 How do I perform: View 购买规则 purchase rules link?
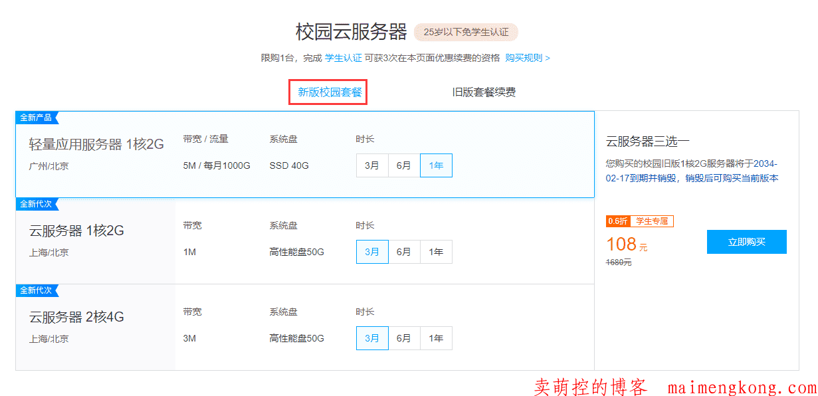click(527, 58)
